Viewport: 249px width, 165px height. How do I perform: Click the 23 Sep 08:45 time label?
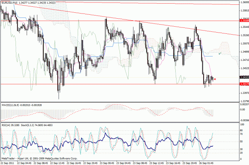(x=140, y=163)
